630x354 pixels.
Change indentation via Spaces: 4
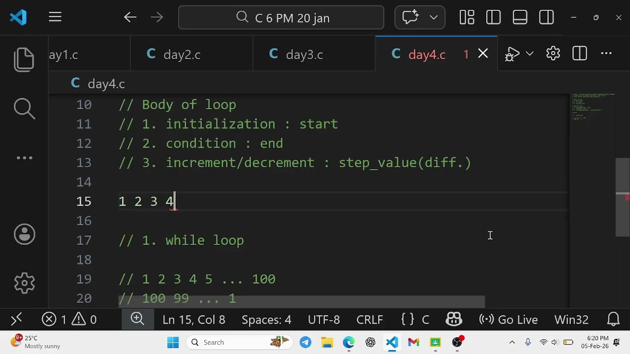[x=266, y=320]
